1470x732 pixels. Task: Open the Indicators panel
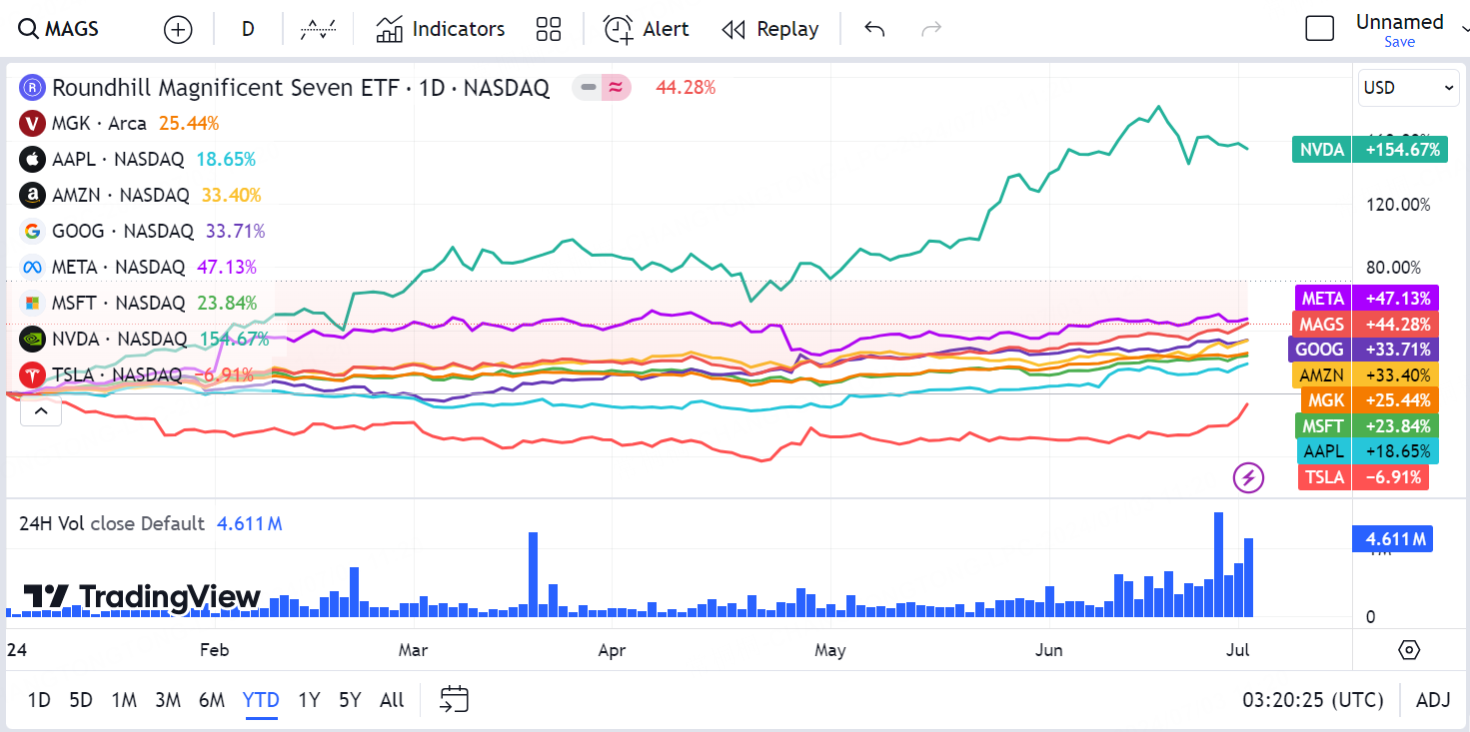(441, 29)
